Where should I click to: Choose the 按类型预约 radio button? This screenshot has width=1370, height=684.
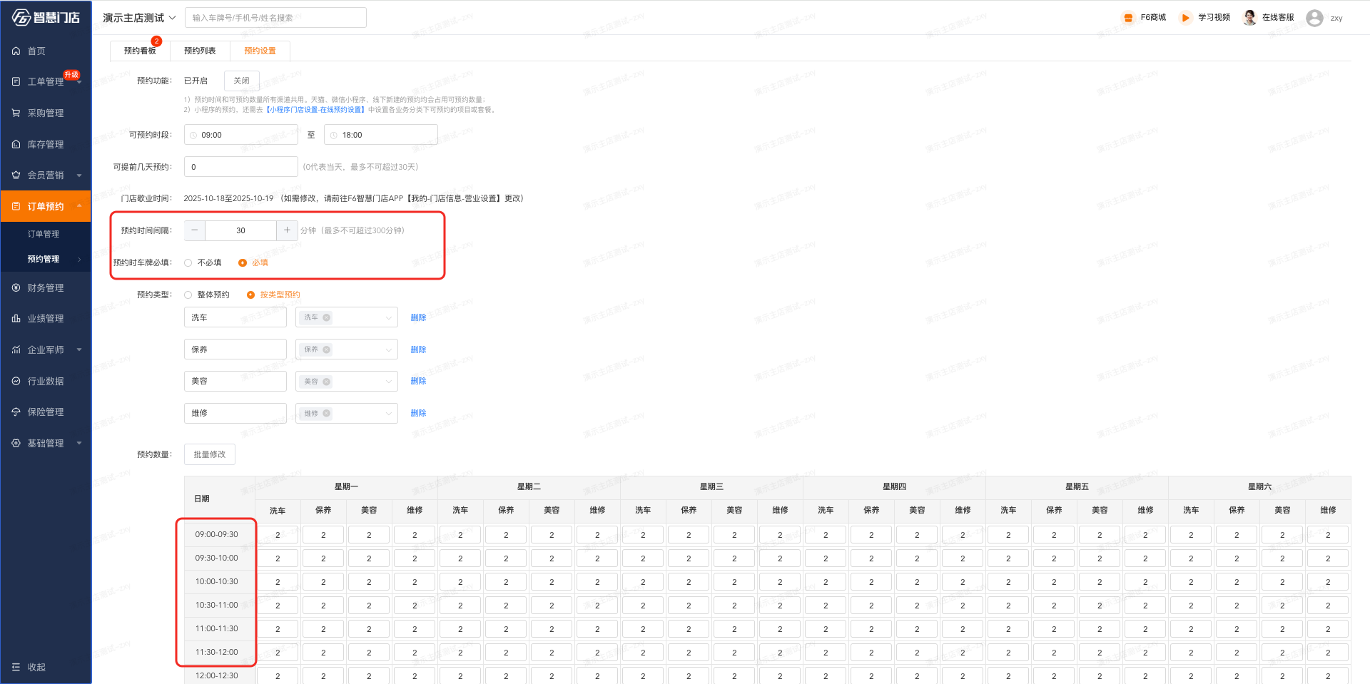coord(250,295)
